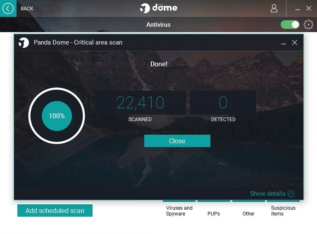Click the SCANNED label

click(140, 119)
